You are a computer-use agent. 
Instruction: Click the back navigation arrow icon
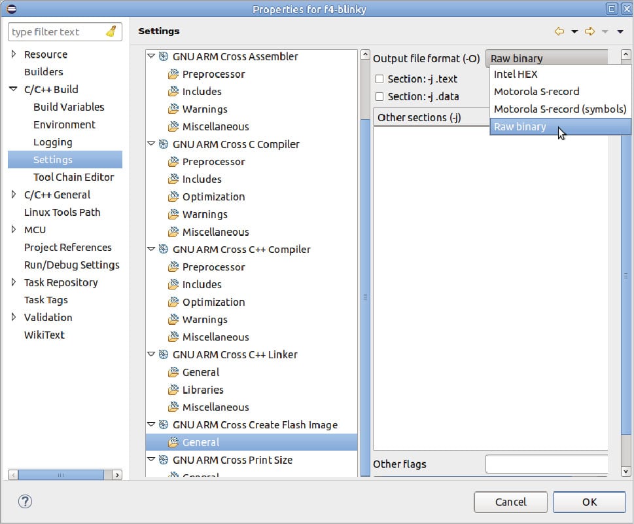[x=559, y=31]
